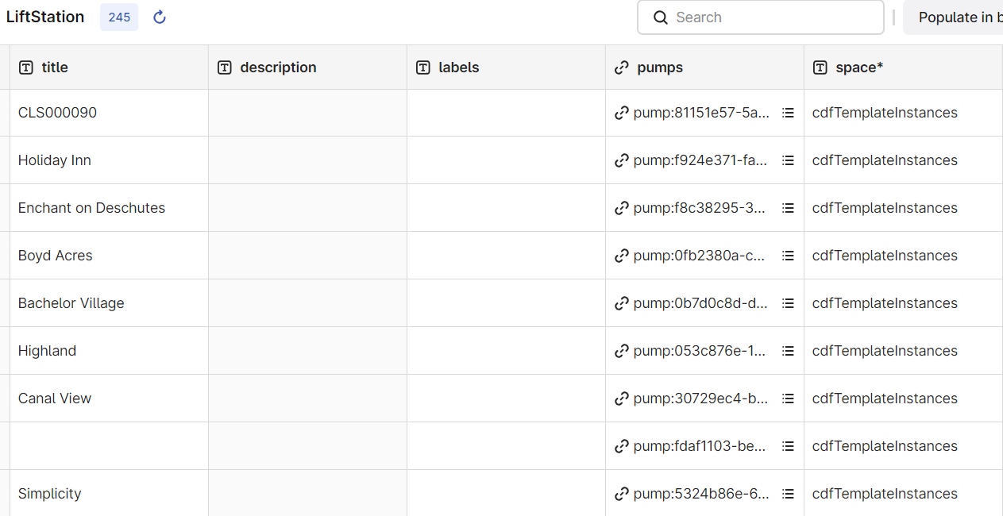Sort by the title column header

(x=109, y=67)
